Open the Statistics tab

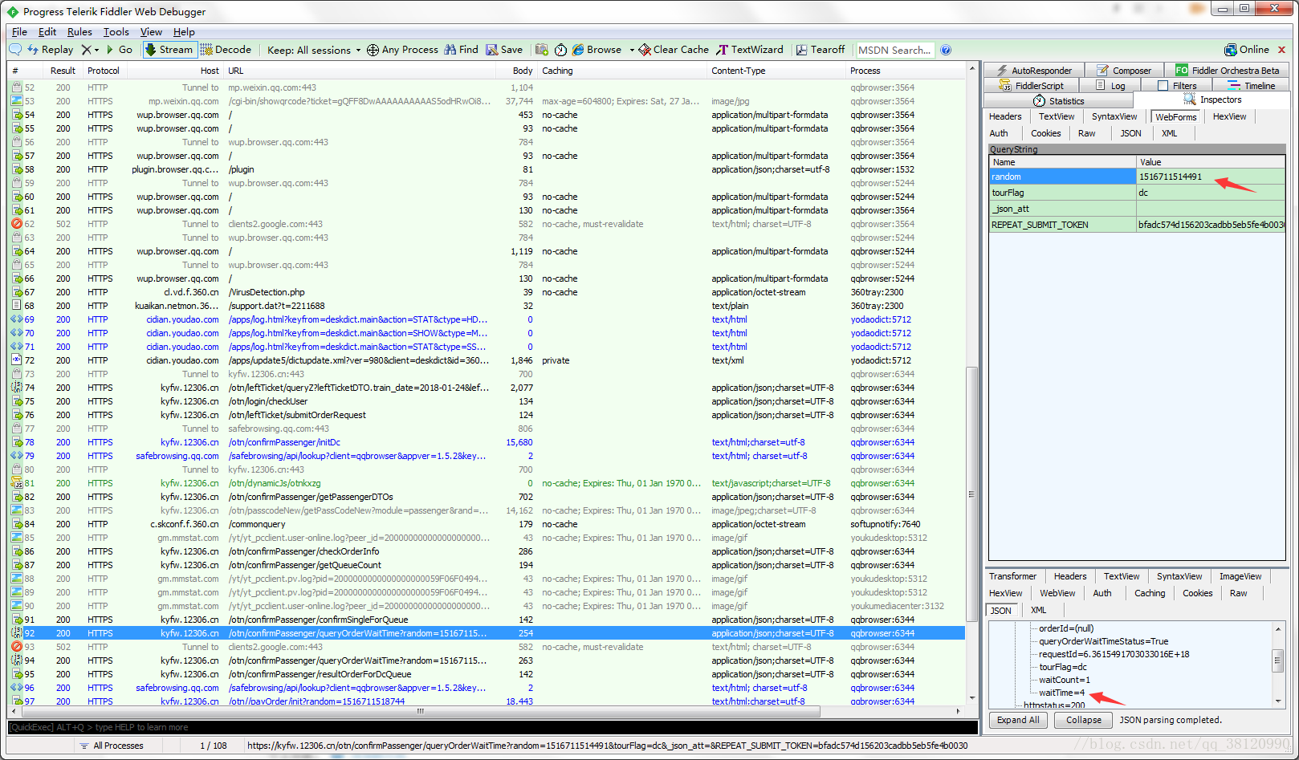click(1058, 101)
